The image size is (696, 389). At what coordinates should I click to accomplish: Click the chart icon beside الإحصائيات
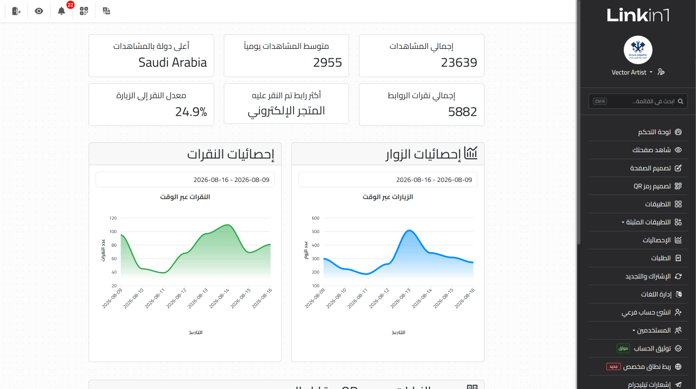678,240
